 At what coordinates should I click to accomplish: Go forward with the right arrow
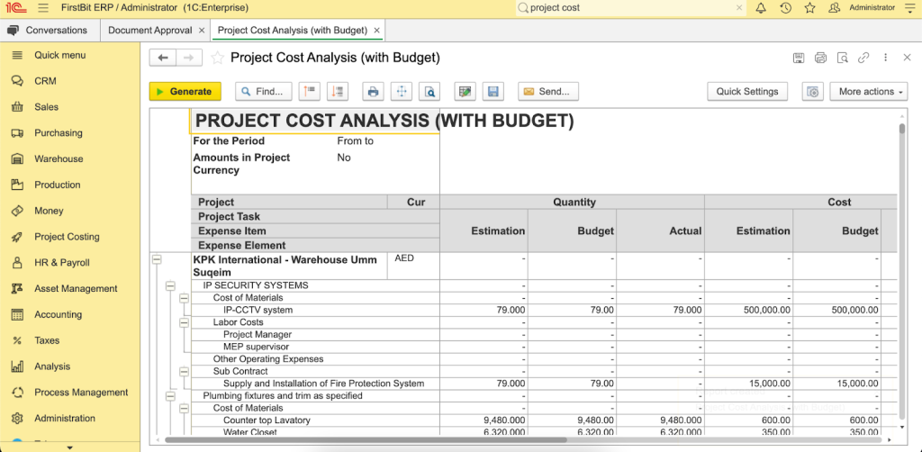click(x=189, y=58)
